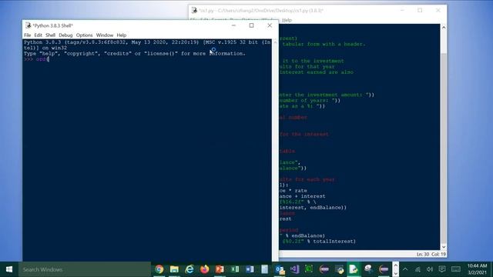Screen dimensions: 493x277
Task: Open first Eclipse icon in taskbar
Action: pyautogui.click(x=324, y=269)
